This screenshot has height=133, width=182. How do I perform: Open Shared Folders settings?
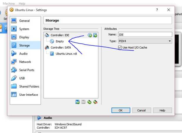pyautogui.click(x=25, y=86)
